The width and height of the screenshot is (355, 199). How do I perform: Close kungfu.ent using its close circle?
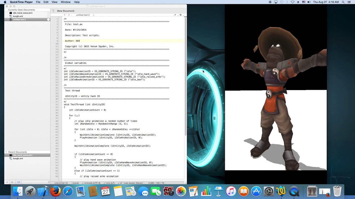coord(49,16)
